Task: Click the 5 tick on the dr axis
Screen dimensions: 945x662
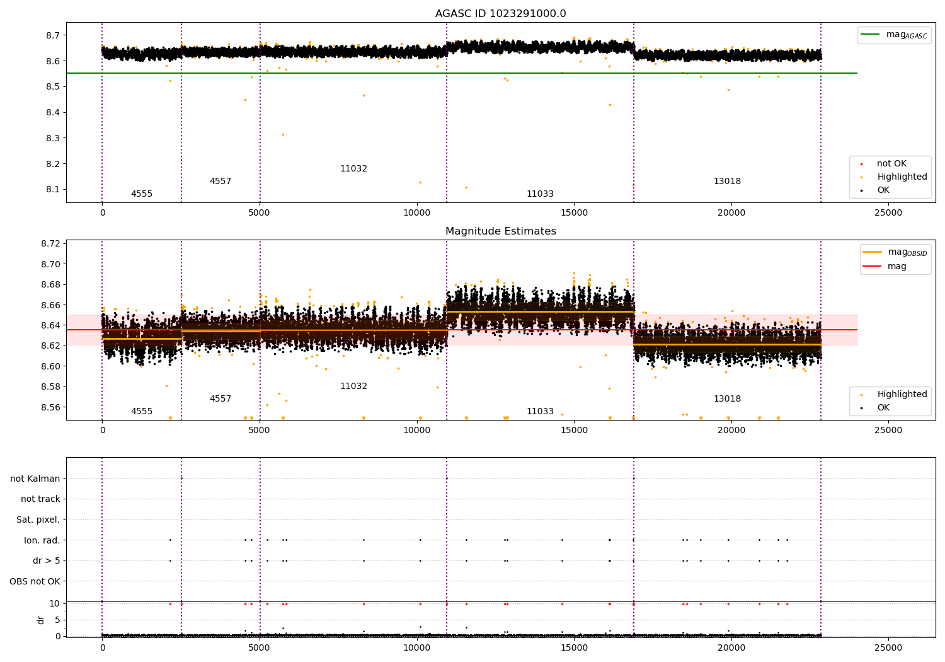Action: pos(57,620)
